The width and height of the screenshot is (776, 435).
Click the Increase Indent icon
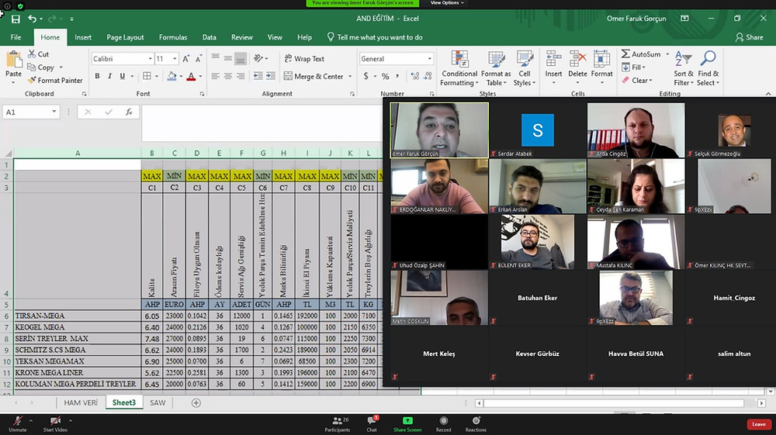pos(270,76)
